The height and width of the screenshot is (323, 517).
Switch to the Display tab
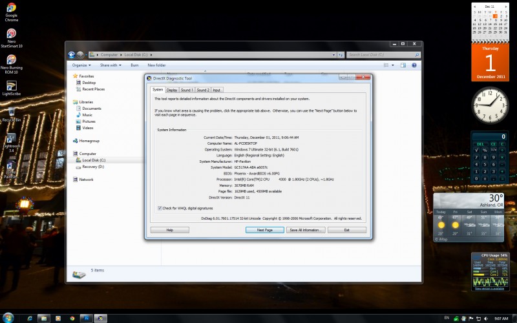(x=172, y=90)
